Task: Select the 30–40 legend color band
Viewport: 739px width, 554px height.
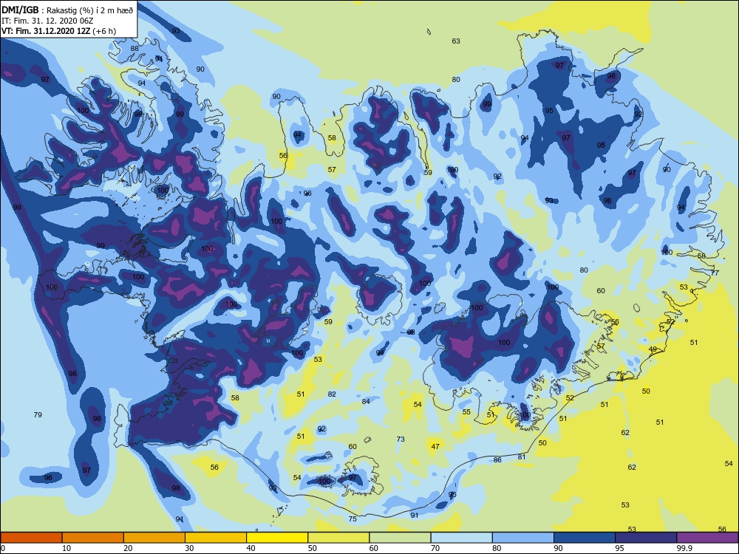Action: coord(216,538)
